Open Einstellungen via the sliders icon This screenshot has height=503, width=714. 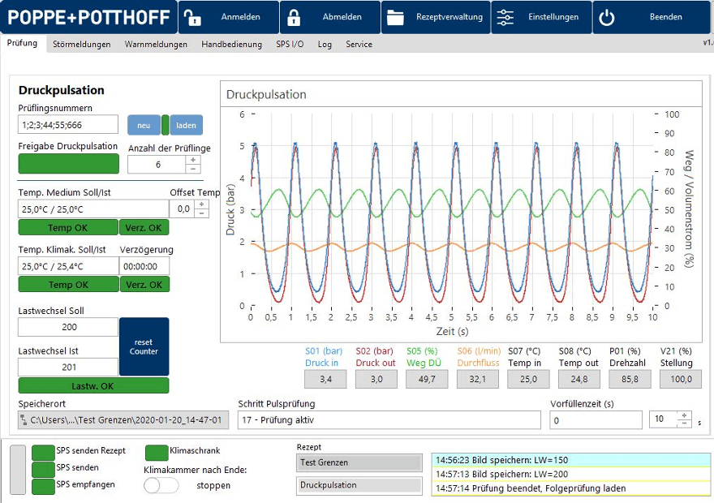click(504, 17)
